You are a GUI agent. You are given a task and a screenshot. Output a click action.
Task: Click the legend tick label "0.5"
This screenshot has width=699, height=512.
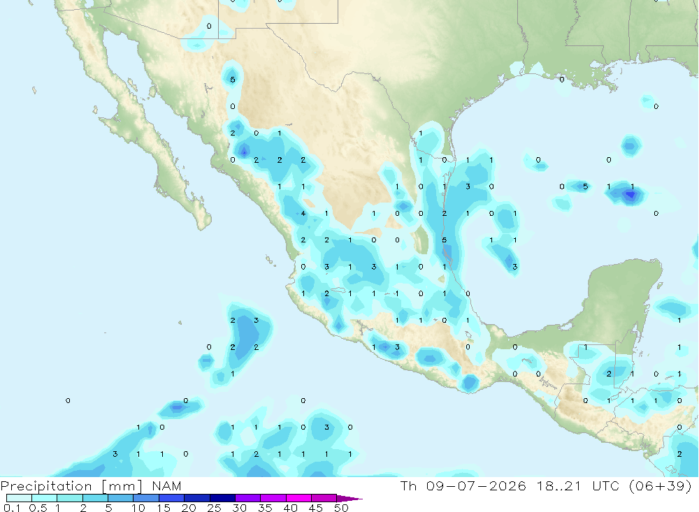[38, 508]
